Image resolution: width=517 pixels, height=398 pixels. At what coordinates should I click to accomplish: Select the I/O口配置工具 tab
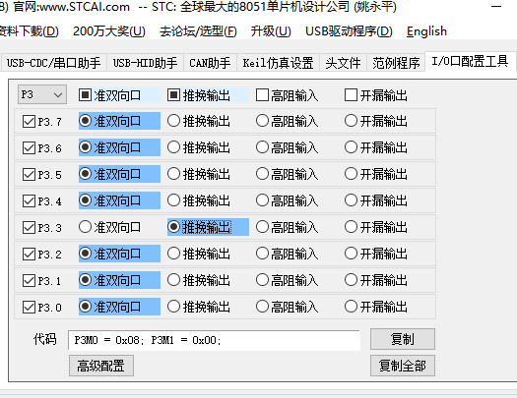click(x=470, y=62)
